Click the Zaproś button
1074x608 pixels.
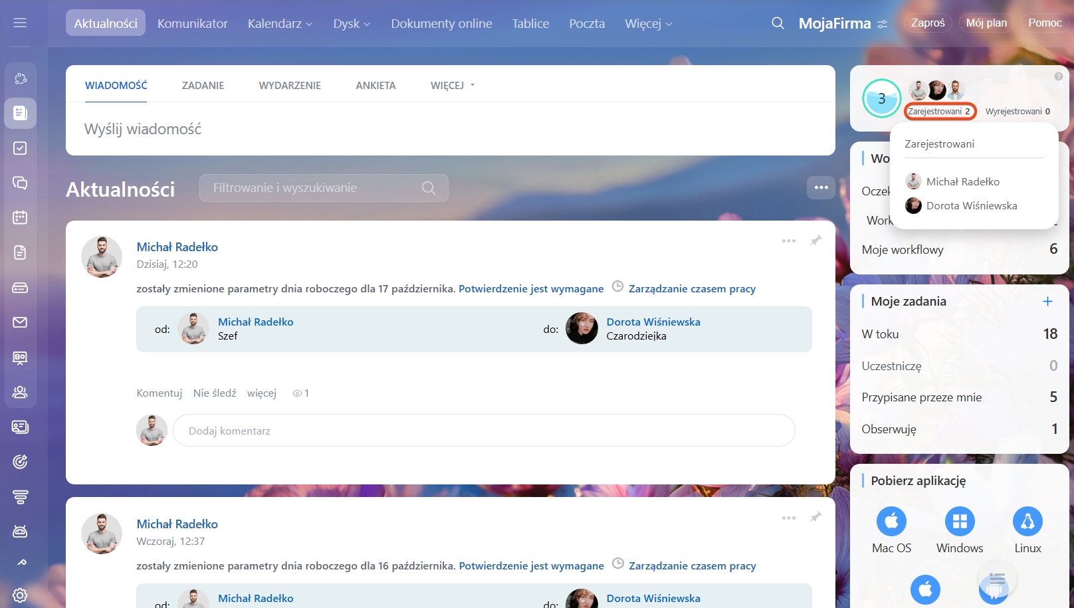(x=928, y=23)
